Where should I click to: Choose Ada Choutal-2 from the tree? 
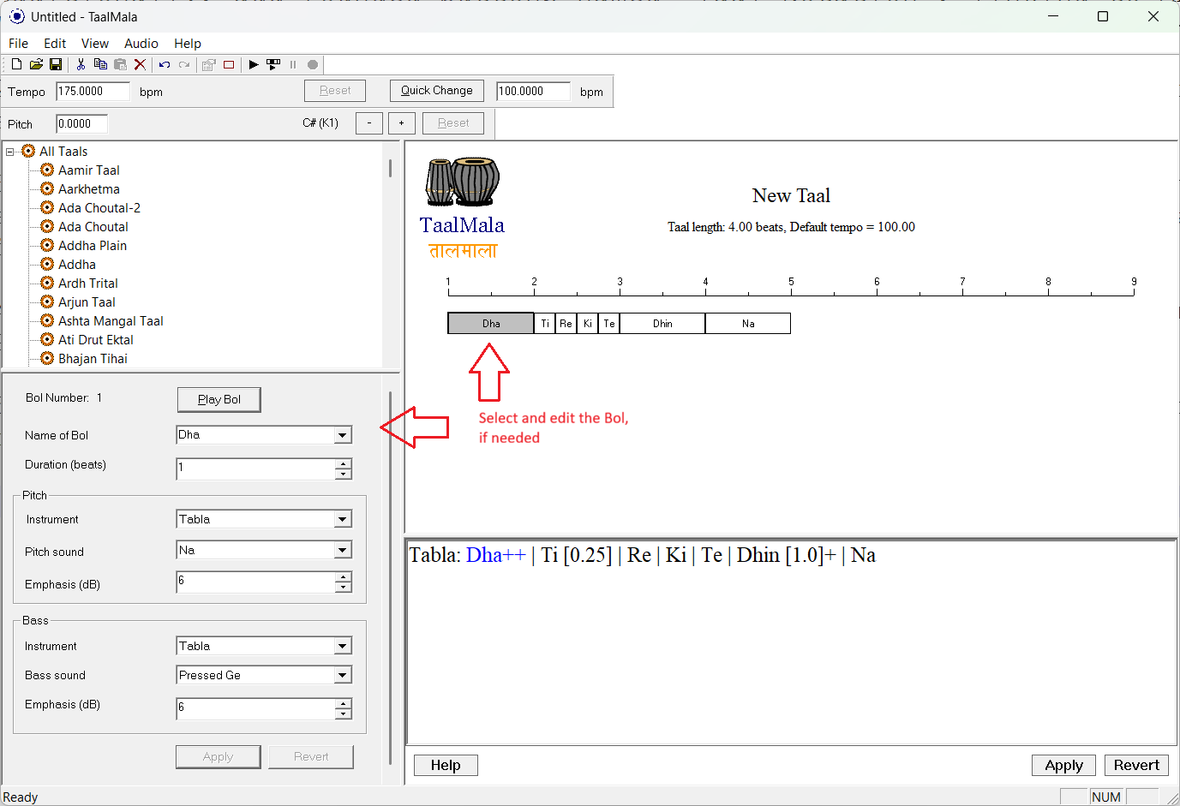[99, 208]
